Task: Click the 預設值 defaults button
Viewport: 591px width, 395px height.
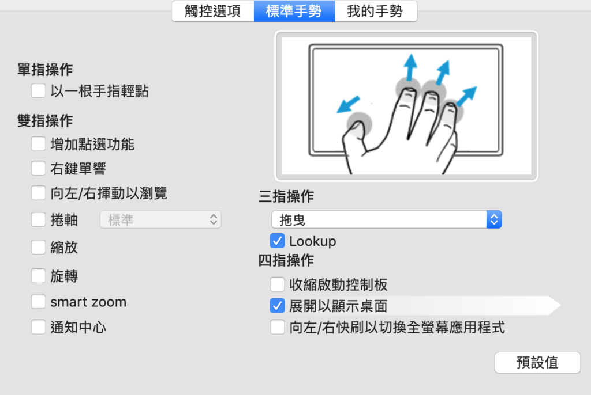Action: coord(537,362)
